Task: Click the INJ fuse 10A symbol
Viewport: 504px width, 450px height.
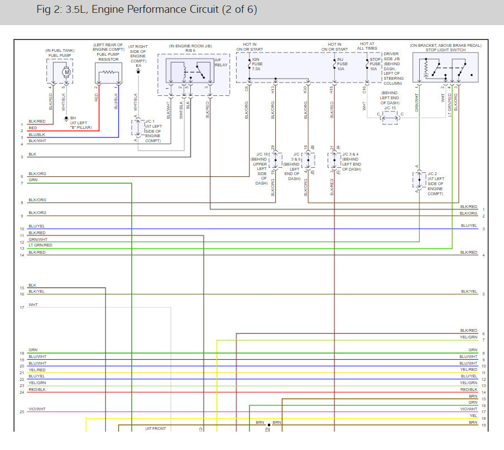Action: (x=334, y=64)
